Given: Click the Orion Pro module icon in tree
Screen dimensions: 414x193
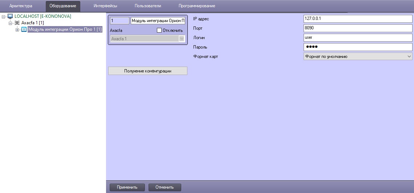Looking at the screenshot, I should click(x=24, y=29).
